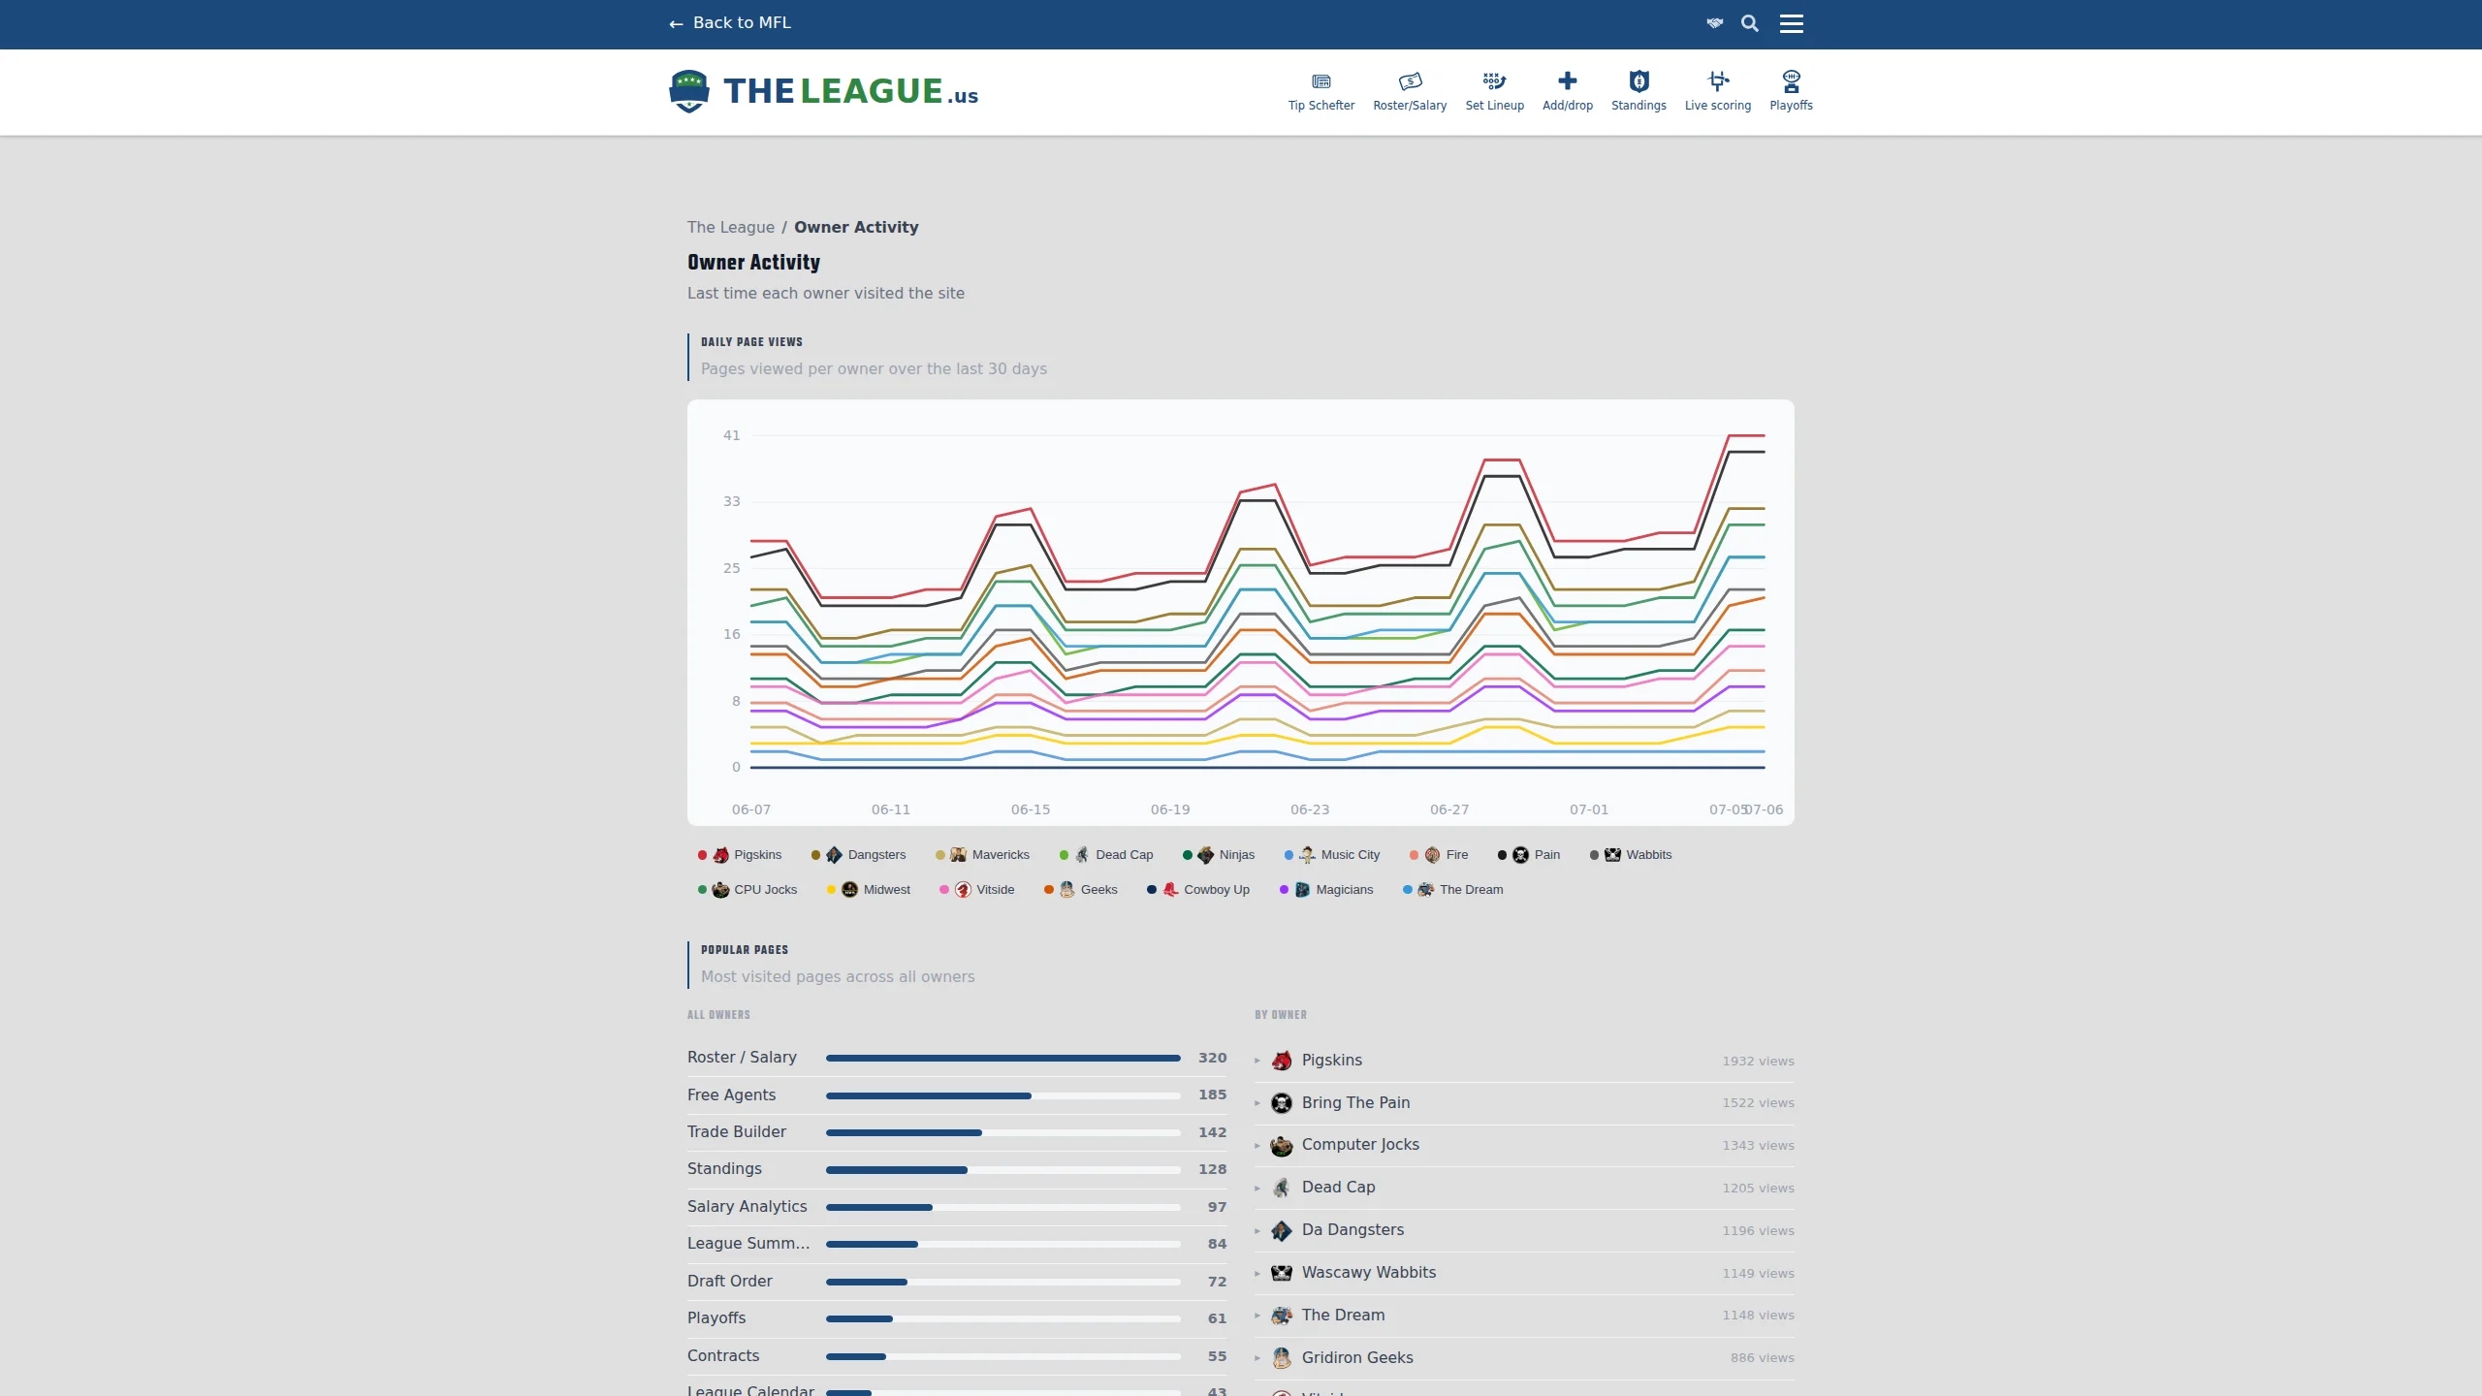The image size is (2482, 1396).
Task: Open the Tip Schefter icon
Action: pos(1321,91)
